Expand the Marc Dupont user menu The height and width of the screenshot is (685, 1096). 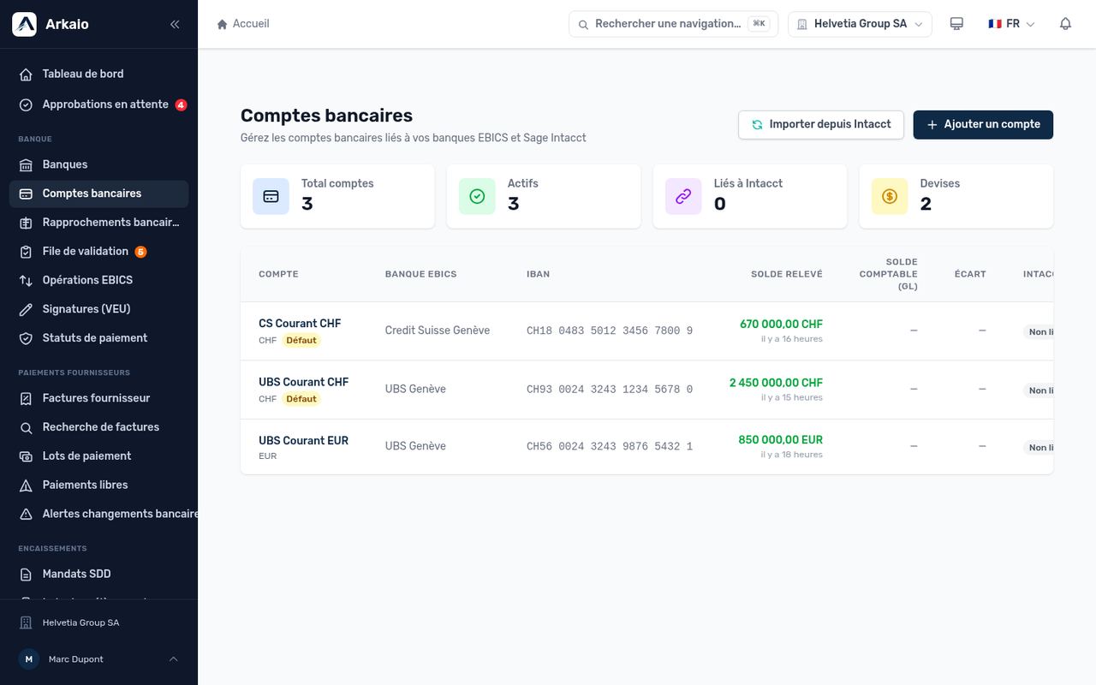tap(98, 659)
